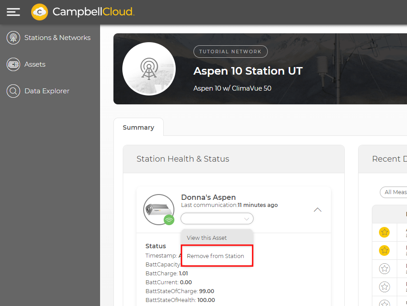The height and width of the screenshot is (306, 407).
Task: Open the asset actions dropdown under Donna's Aspen
Action: (217, 219)
